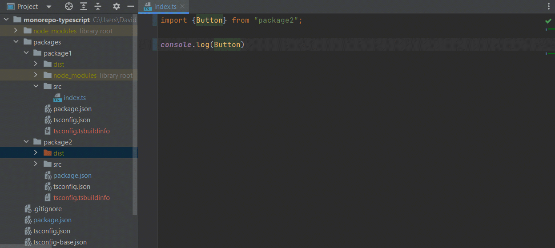Hide the Project tool window with minus icon

[131, 6]
